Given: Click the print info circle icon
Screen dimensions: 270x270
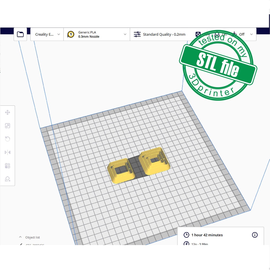Looking at the screenshot, I should coord(255,235).
